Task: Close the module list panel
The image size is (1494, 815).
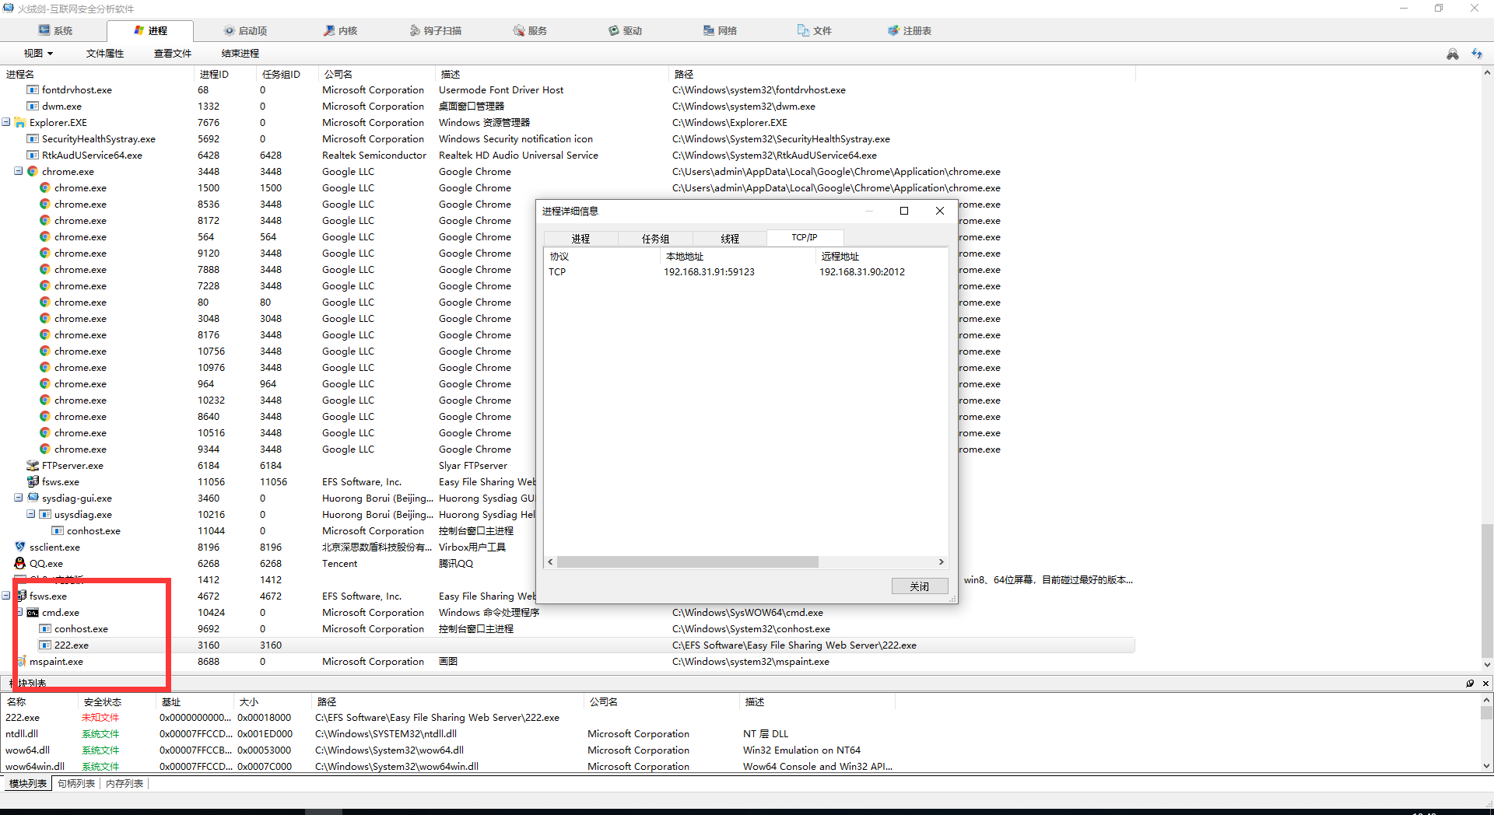Action: [1485, 684]
